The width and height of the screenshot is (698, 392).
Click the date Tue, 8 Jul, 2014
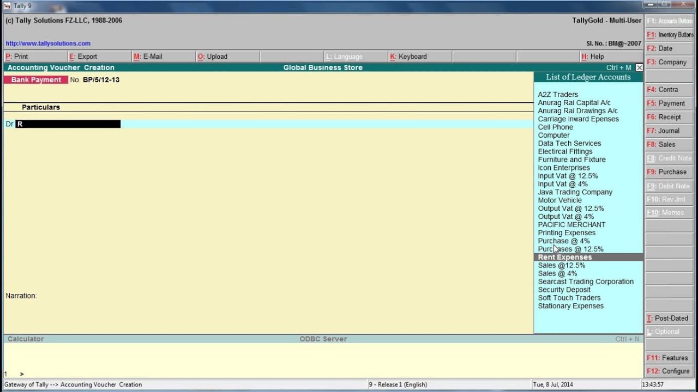coord(553,384)
